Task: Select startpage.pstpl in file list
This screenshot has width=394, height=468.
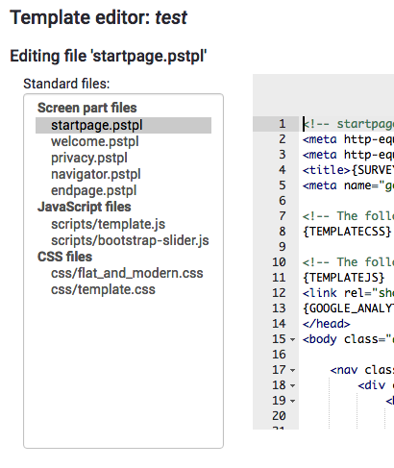Action: (x=123, y=125)
